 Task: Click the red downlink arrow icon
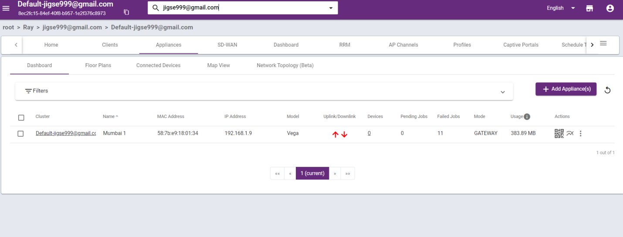click(344, 135)
